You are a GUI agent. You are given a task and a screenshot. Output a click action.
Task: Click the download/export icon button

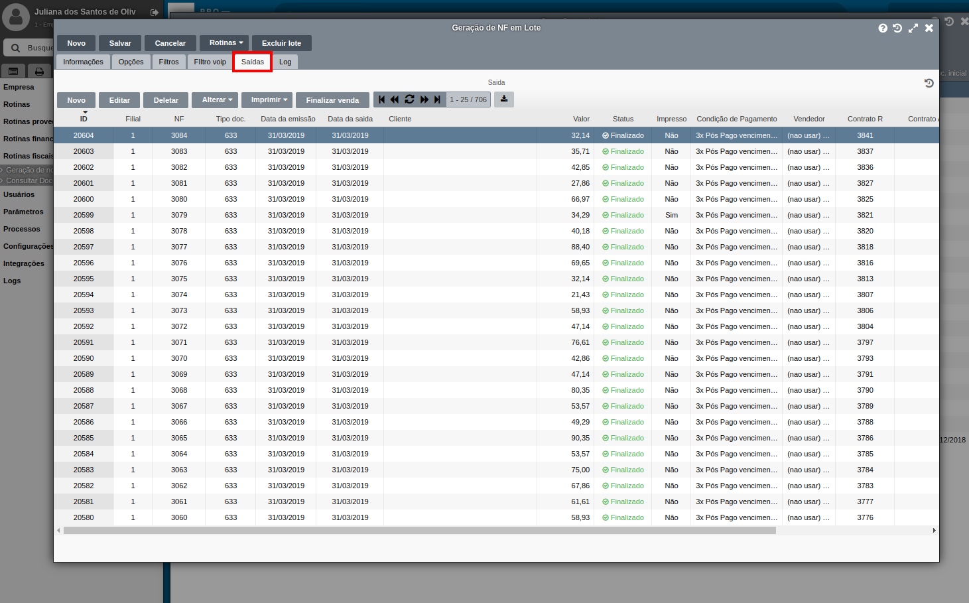coord(504,100)
